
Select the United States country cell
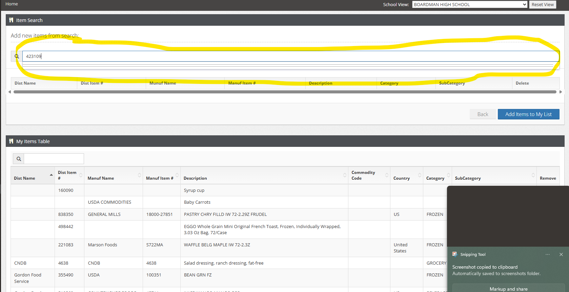406,248
